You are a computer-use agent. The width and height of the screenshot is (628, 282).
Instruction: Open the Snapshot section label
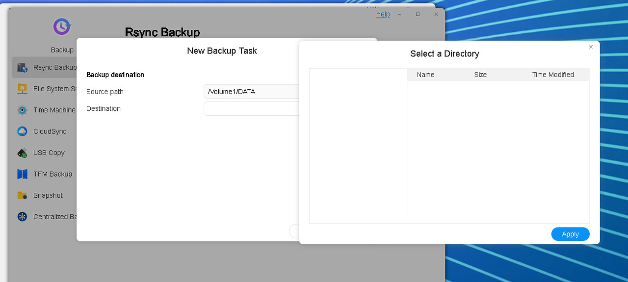pos(48,195)
